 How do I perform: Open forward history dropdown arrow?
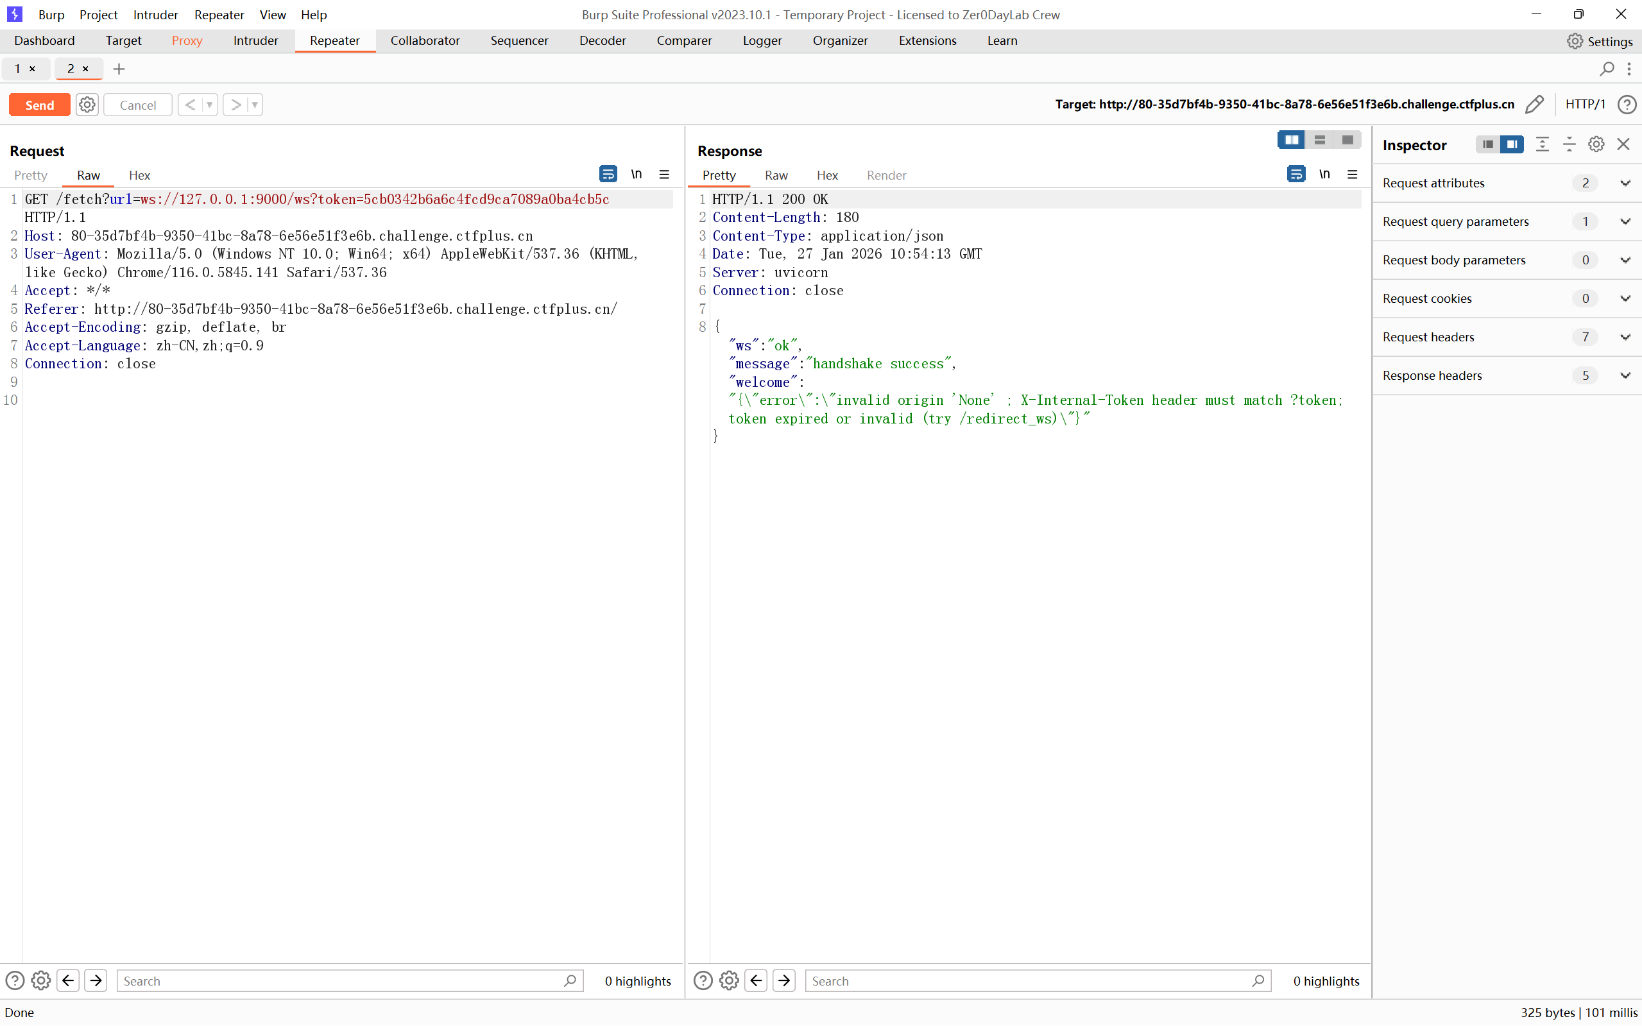click(x=255, y=105)
